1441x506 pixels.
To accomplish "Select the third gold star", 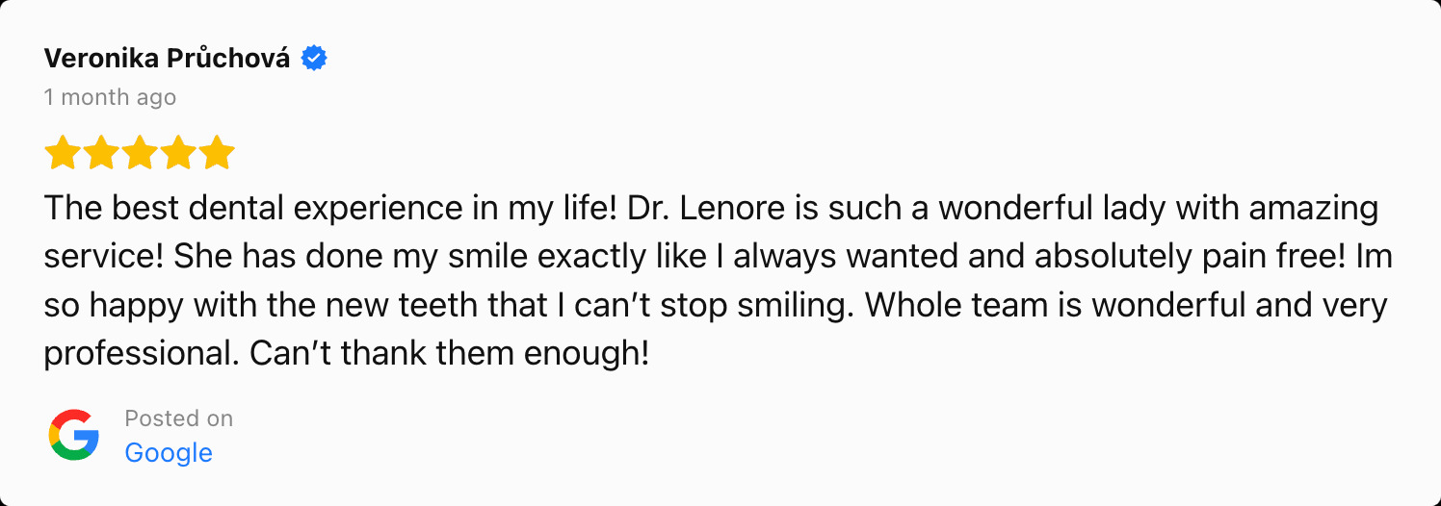I will (x=140, y=153).
